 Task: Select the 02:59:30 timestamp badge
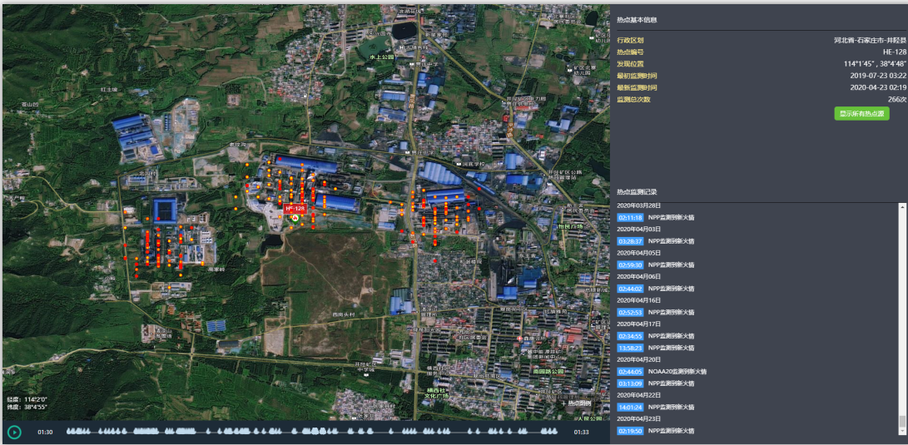point(630,265)
